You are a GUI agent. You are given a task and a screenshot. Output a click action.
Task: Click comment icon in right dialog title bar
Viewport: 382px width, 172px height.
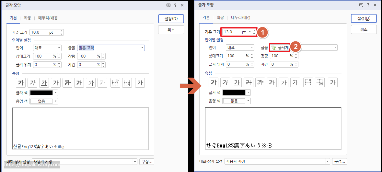tap(361, 5)
